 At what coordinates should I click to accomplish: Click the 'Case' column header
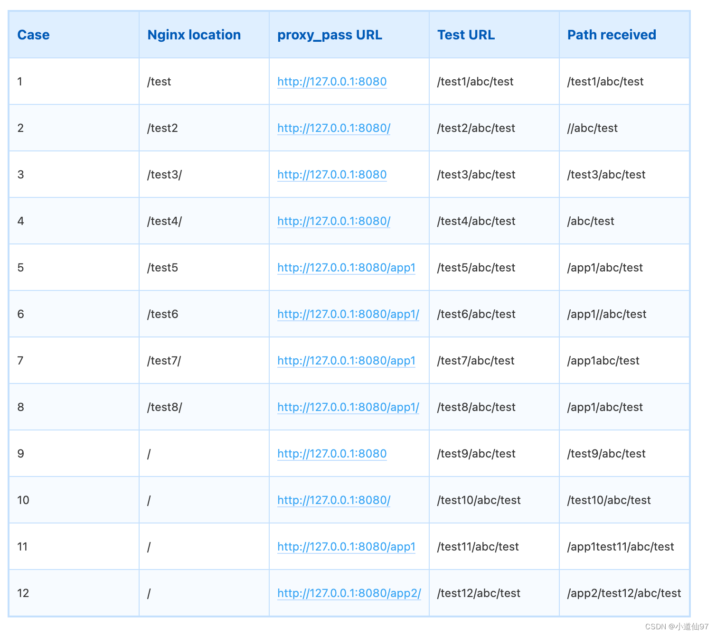[x=74, y=35]
